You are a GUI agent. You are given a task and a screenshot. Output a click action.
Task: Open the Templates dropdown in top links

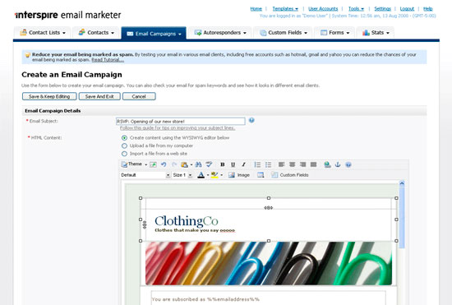coord(285,9)
